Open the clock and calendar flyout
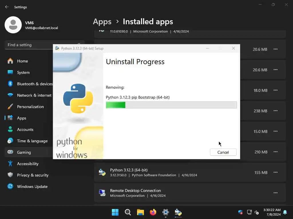The image size is (293, 219). pos(272,212)
